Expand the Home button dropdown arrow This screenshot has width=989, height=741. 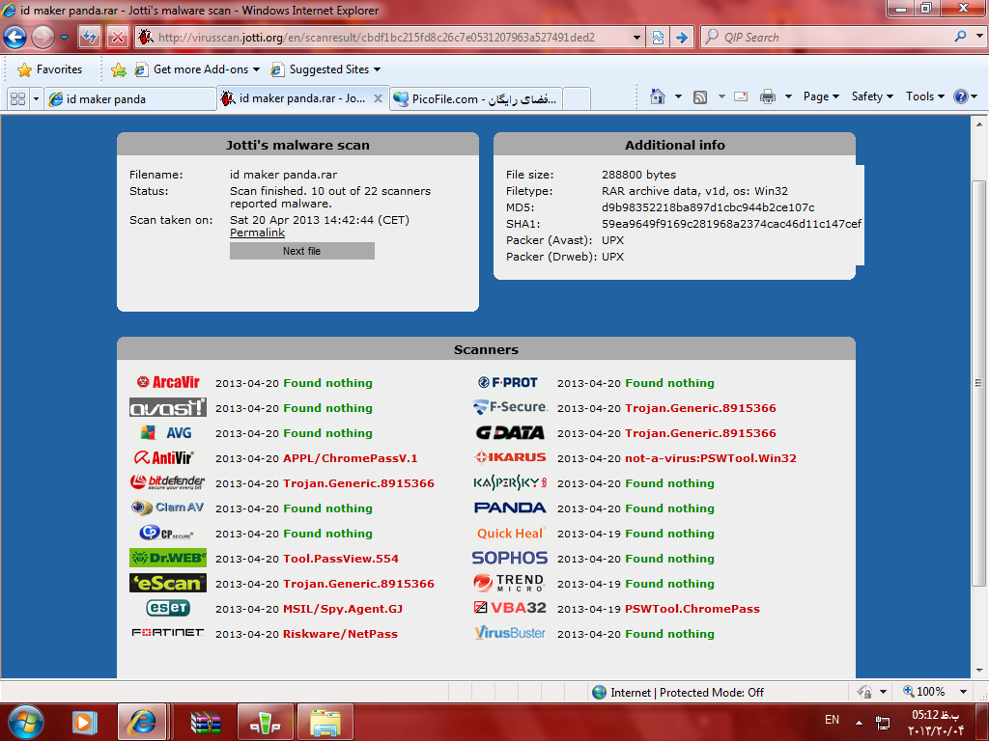678,96
